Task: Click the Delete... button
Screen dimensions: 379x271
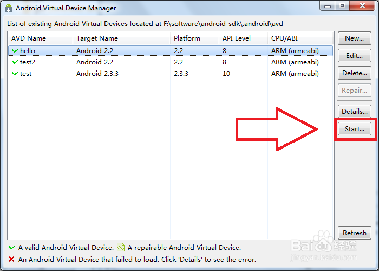Action: (x=354, y=73)
